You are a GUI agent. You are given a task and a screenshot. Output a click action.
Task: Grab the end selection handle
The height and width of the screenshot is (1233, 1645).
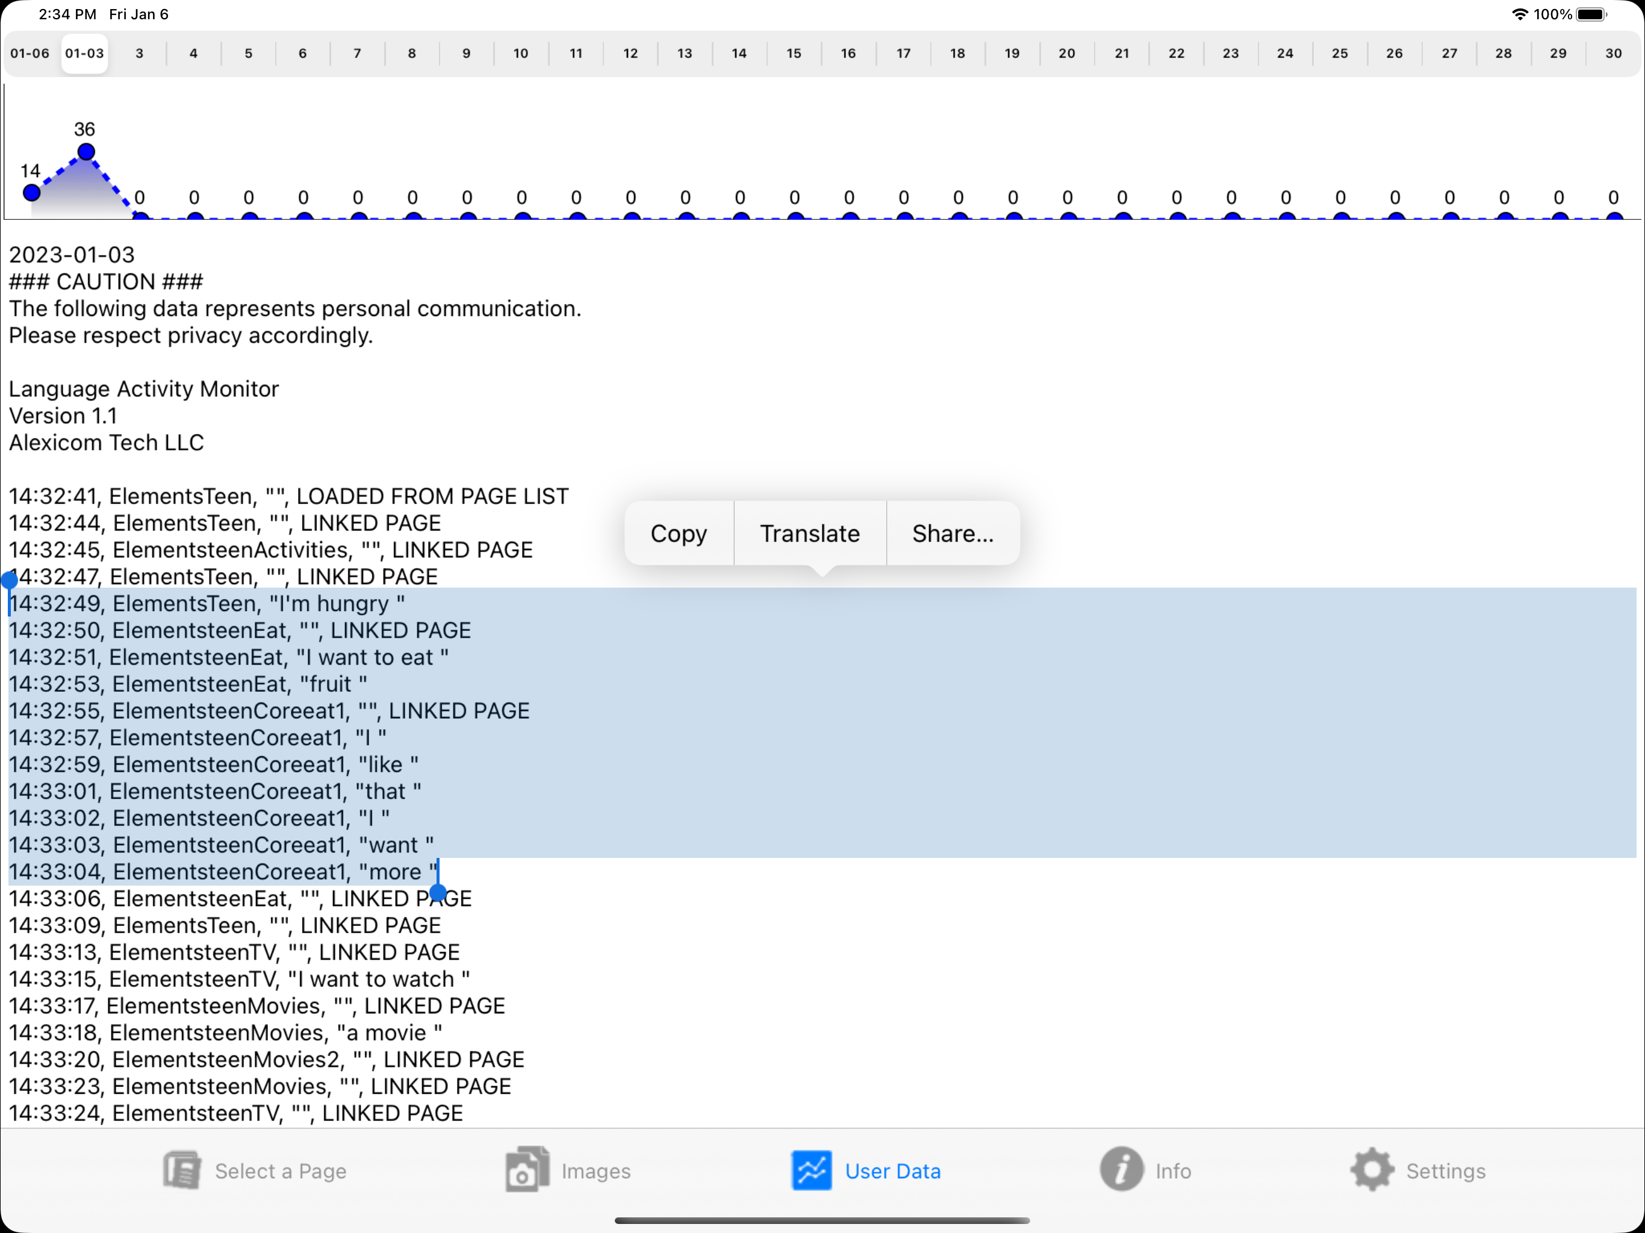pyautogui.click(x=438, y=892)
